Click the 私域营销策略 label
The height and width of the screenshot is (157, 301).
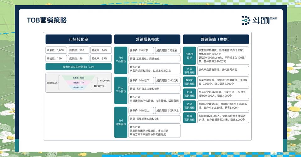(x=189, y=118)
